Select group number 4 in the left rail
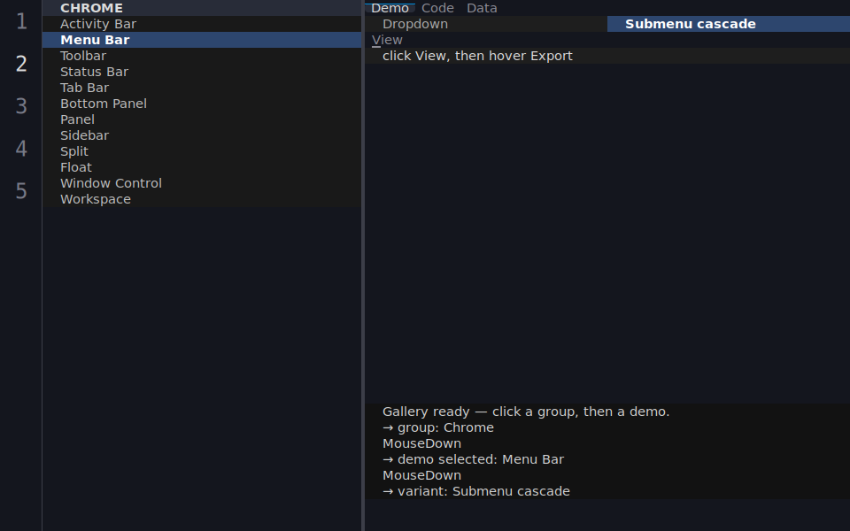Screen dimensions: 850x531 [x=21, y=148]
